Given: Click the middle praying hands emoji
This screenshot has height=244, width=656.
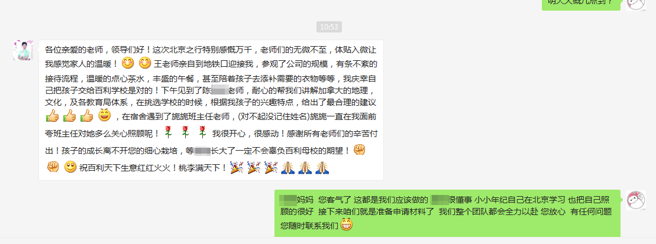Looking at the screenshot, I should (x=305, y=168).
